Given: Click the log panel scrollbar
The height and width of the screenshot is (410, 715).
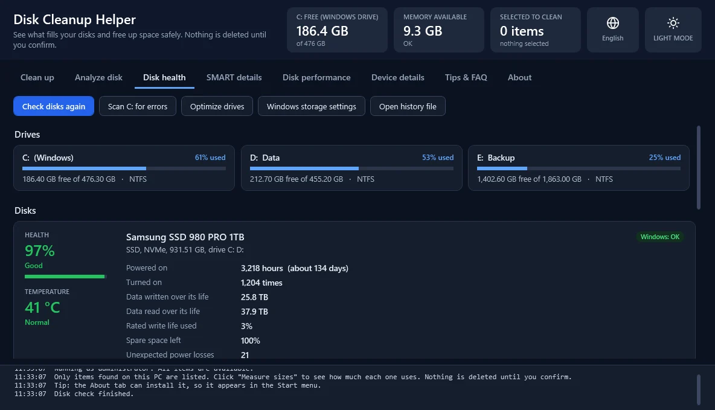Looking at the screenshot, I should point(698,389).
